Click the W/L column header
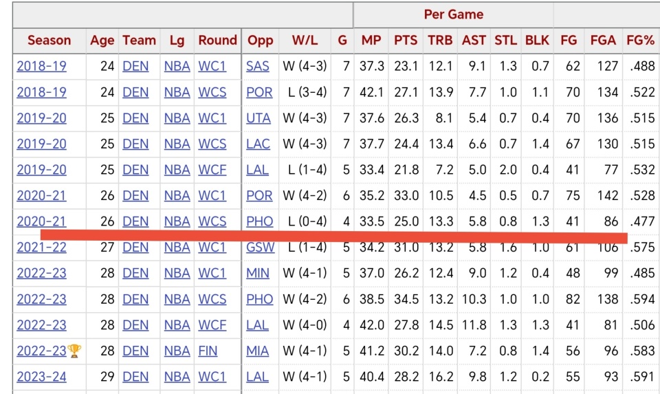The height and width of the screenshot is (394, 660). [305, 41]
